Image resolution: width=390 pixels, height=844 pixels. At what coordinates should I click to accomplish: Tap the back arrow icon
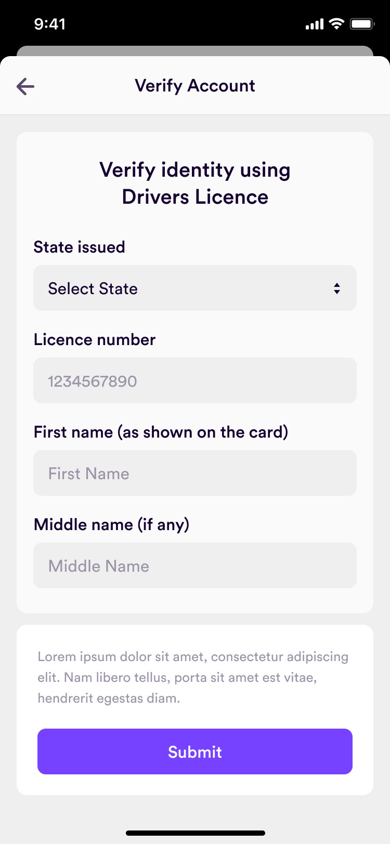click(25, 86)
